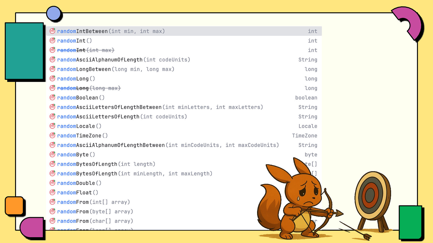Click method icon beside randomAsciiLettersOfLengthBetween
Screen dimensions: 433x243
[52, 107]
